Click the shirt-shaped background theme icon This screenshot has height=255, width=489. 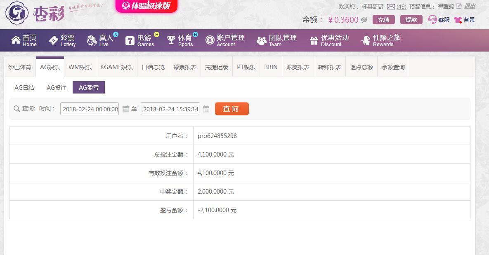pos(458,20)
